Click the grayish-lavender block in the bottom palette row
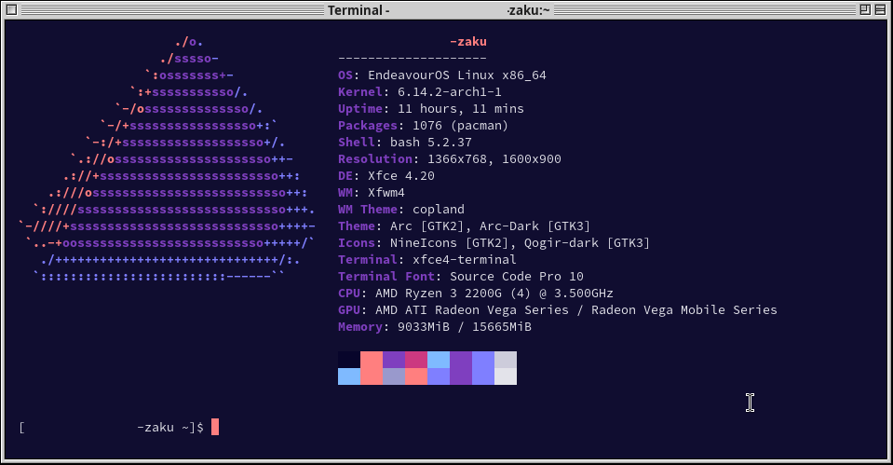The height and width of the screenshot is (465, 893). tap(394, 376)
